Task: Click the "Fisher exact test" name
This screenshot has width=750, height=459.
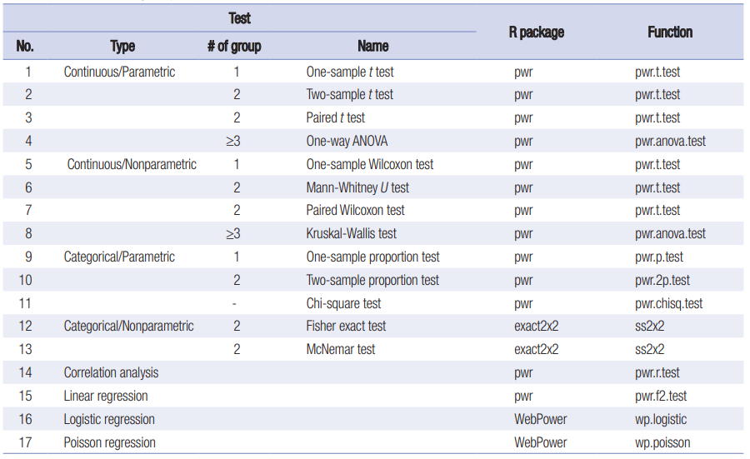Action: click(346, 327)
